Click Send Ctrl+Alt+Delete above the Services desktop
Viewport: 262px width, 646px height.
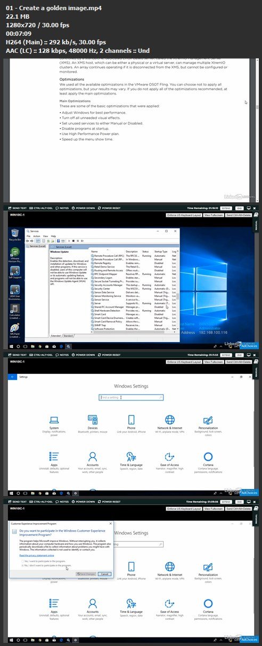238,214
